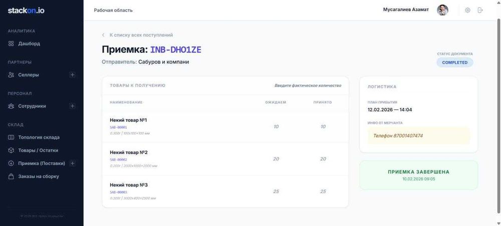
Task: Click the Ожидаем column header
Action: pos(276,102)
